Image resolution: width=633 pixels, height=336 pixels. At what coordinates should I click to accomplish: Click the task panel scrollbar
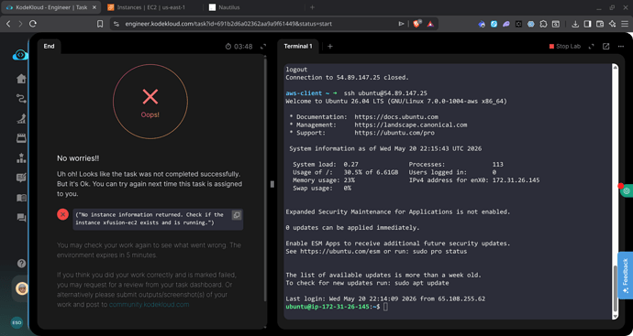[265, 179]
